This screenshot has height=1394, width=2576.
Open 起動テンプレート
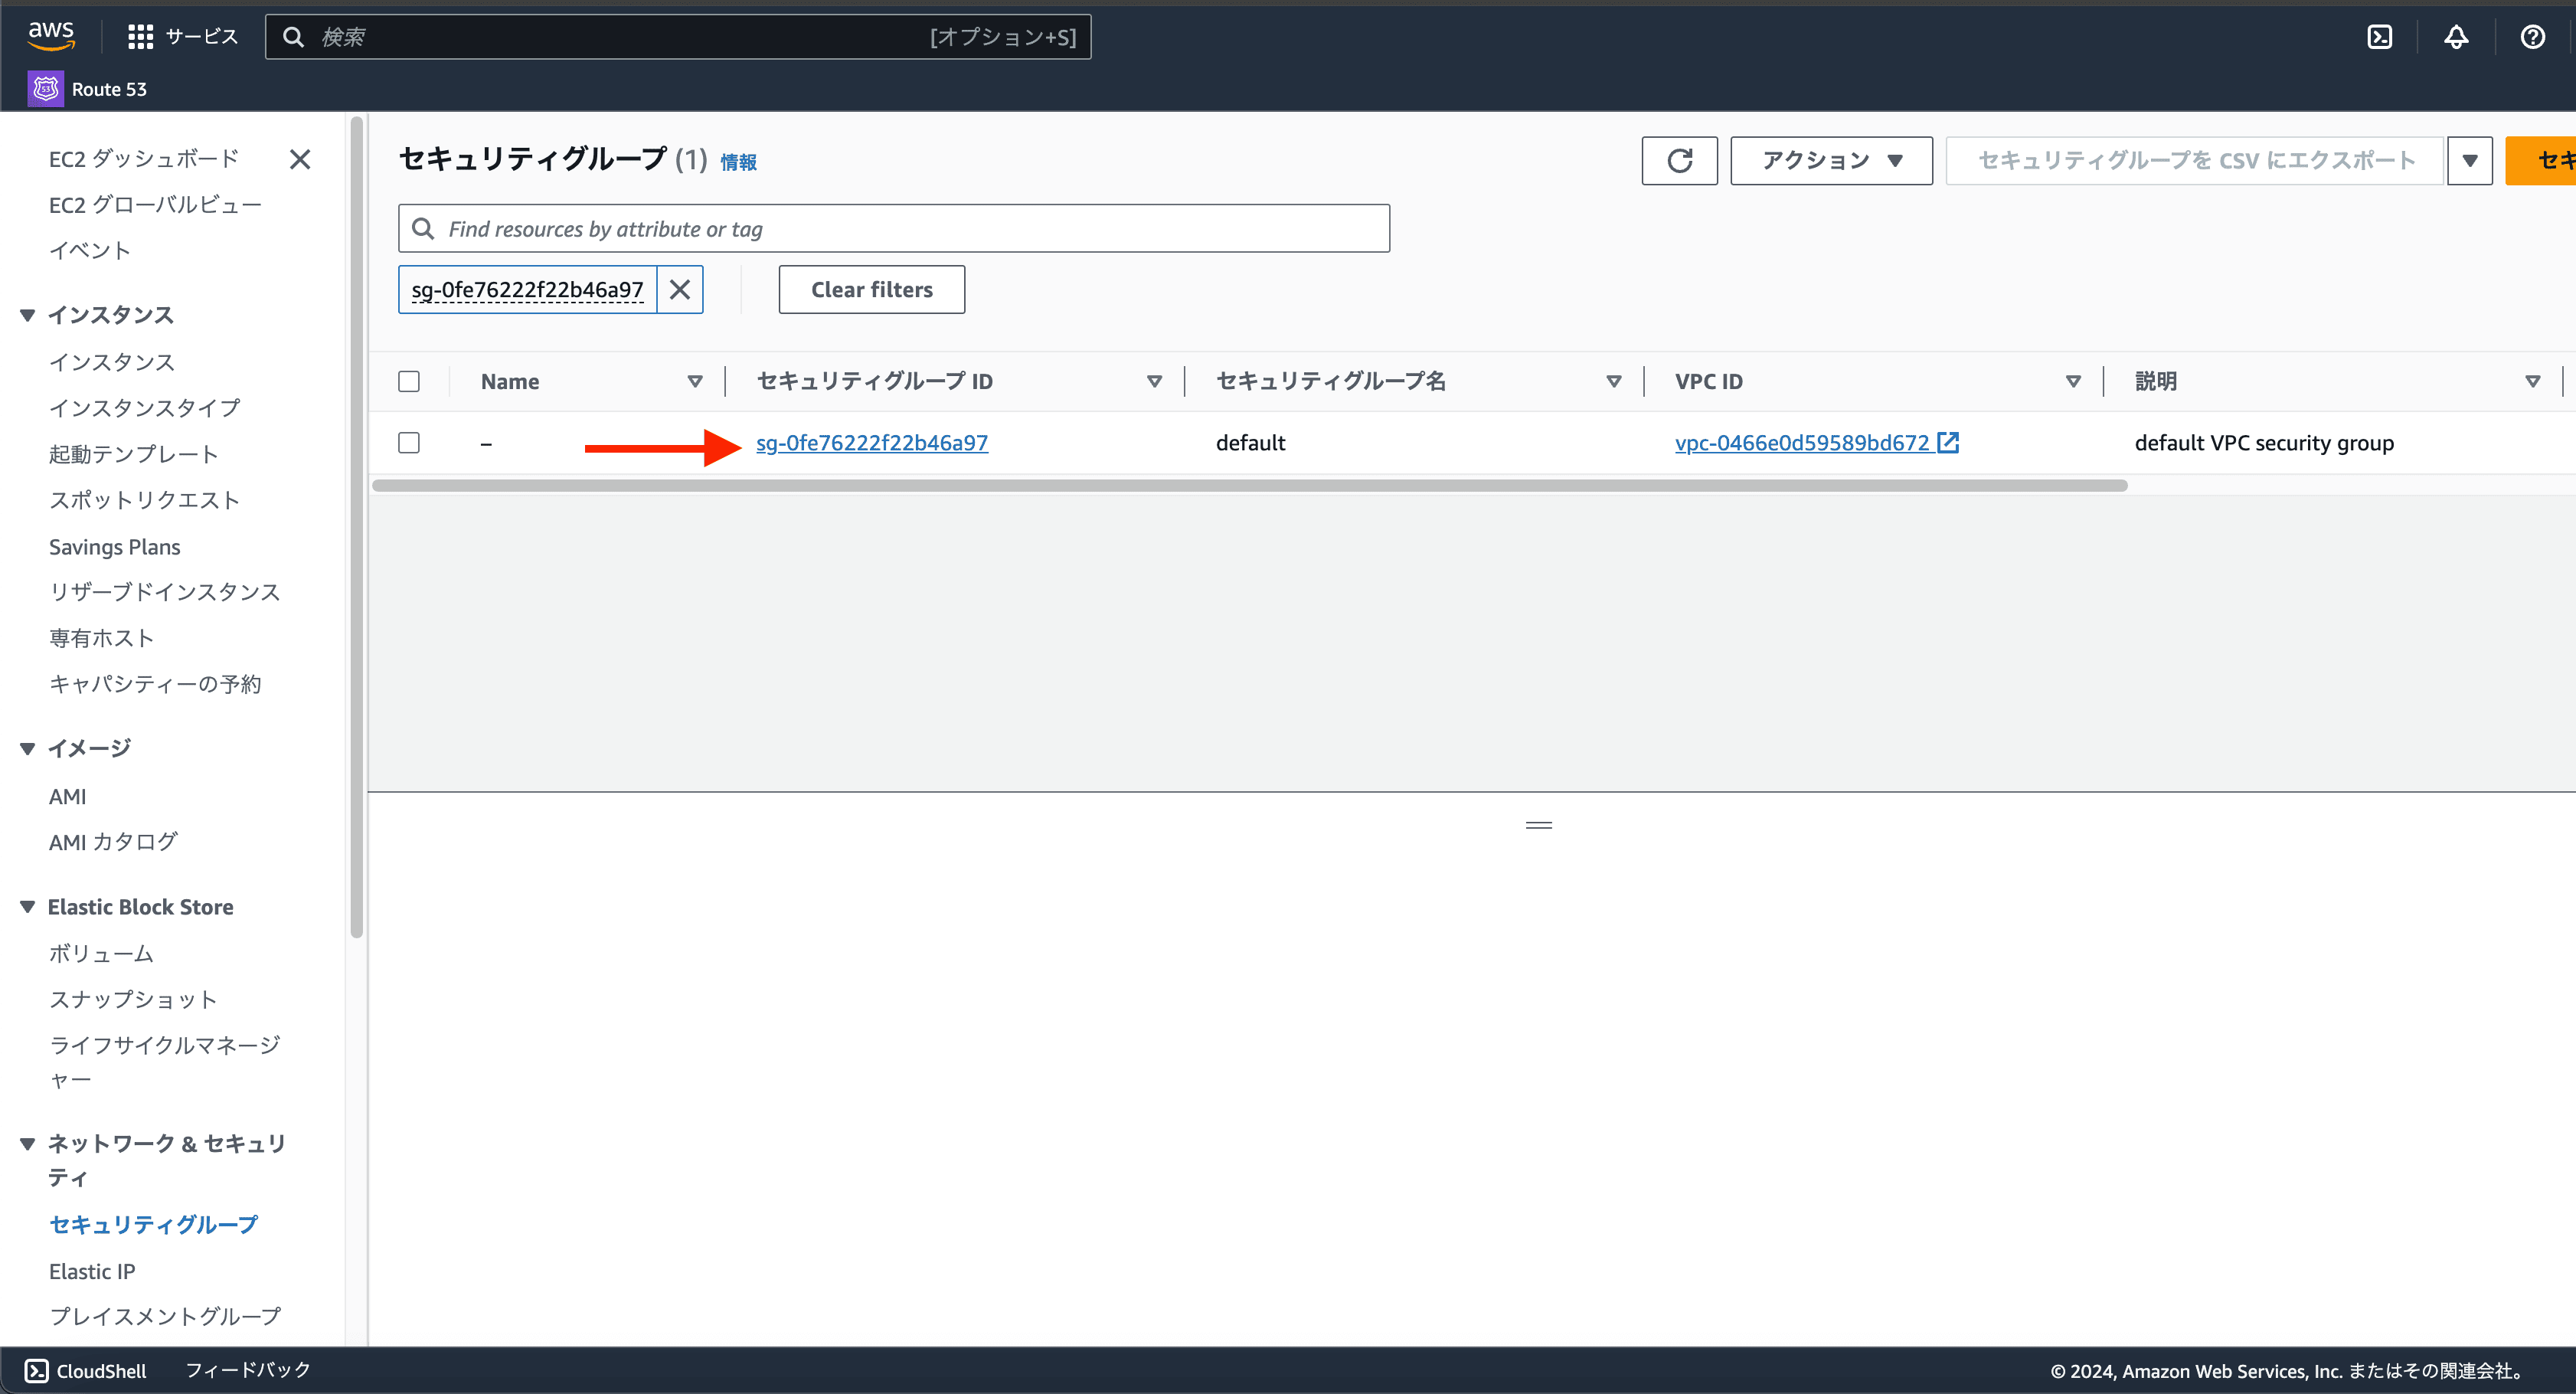(134, 454)
